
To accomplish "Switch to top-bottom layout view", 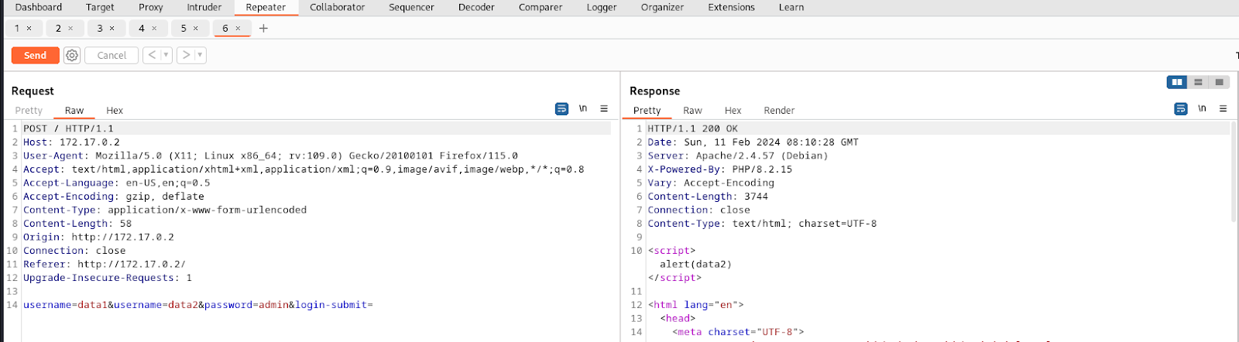I will 1198,82.
